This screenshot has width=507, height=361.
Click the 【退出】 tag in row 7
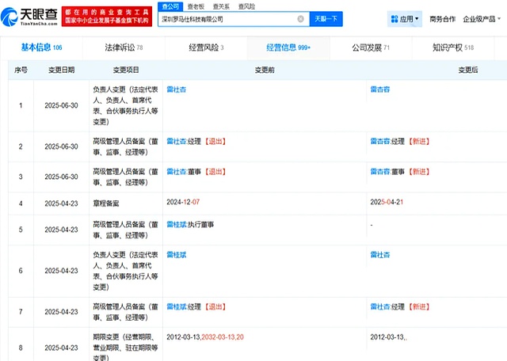[215, 306]
